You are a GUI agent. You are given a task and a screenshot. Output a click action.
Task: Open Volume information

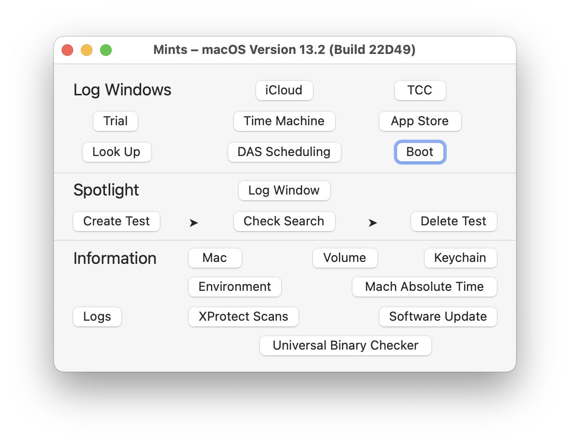[345, 258]
